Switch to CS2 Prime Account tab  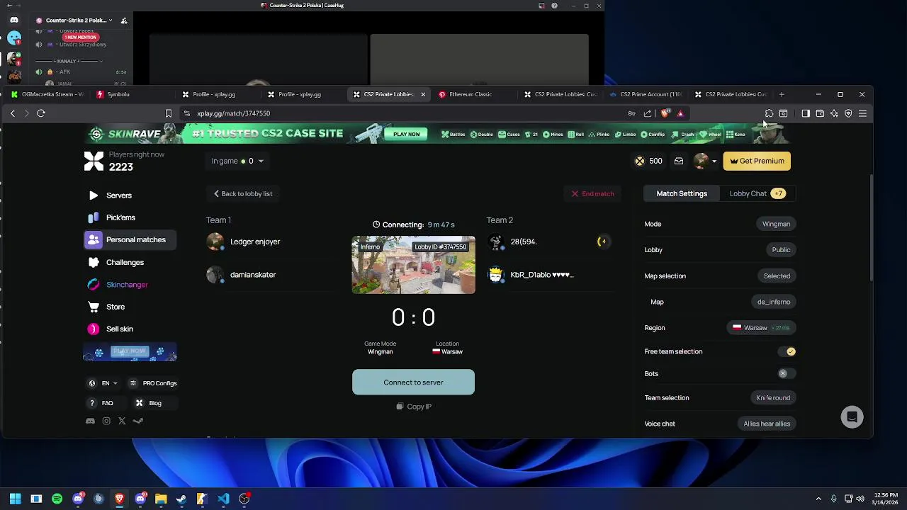coord(646,94)
